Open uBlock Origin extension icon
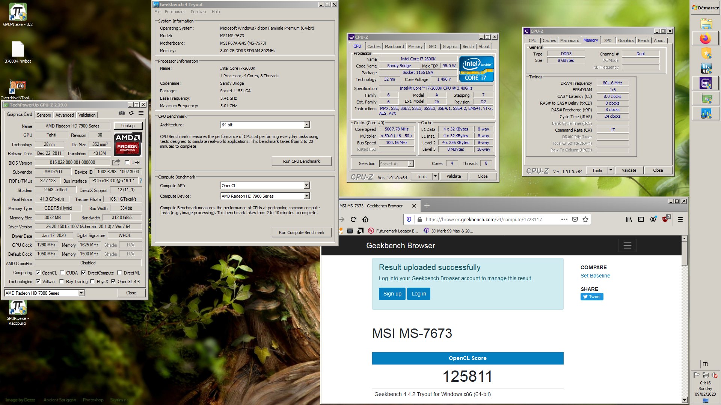The height and width of the screenshot is (405, 721). [665, 219]
